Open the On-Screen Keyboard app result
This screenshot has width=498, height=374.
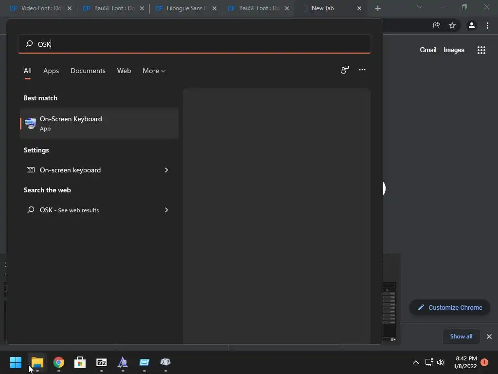click(x=99, y=123)
